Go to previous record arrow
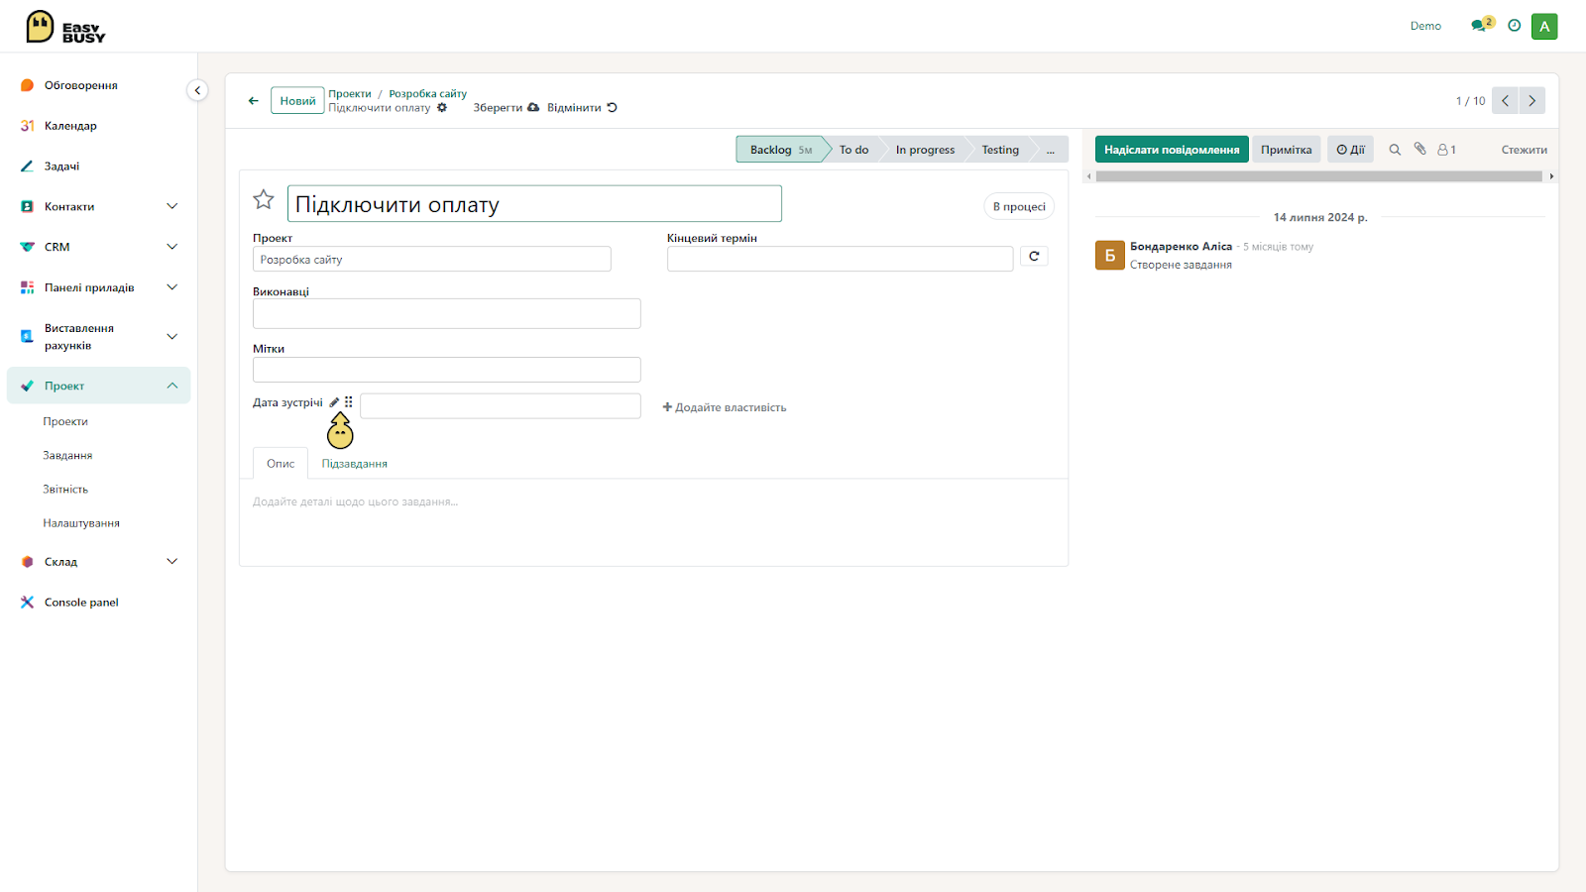Screen dimensions: 1586x892 coord(1505,100)
